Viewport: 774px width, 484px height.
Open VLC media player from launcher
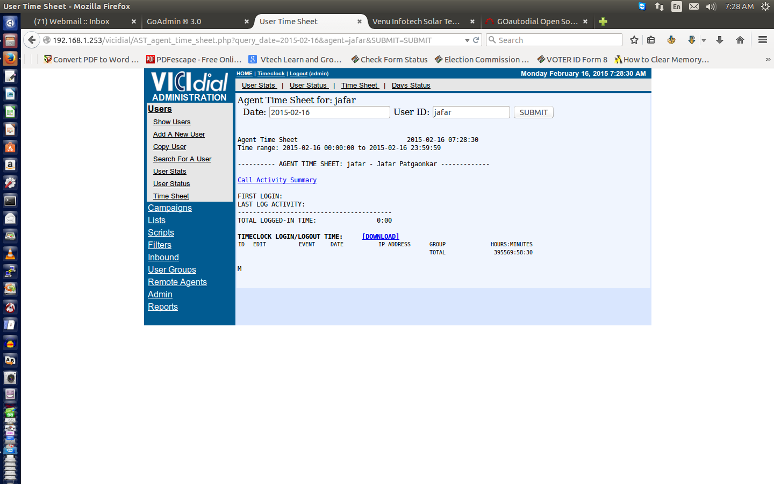tap(10, 254)
